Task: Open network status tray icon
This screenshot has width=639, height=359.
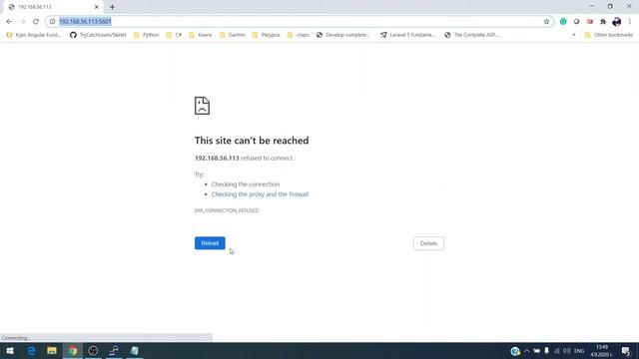Action: tap(557, 351)
